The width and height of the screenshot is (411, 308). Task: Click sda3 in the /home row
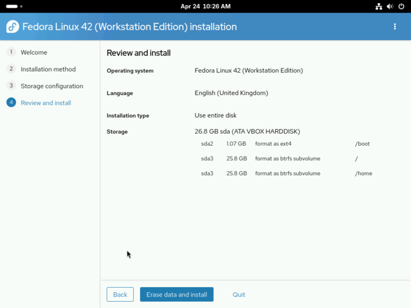coord(207,174)
